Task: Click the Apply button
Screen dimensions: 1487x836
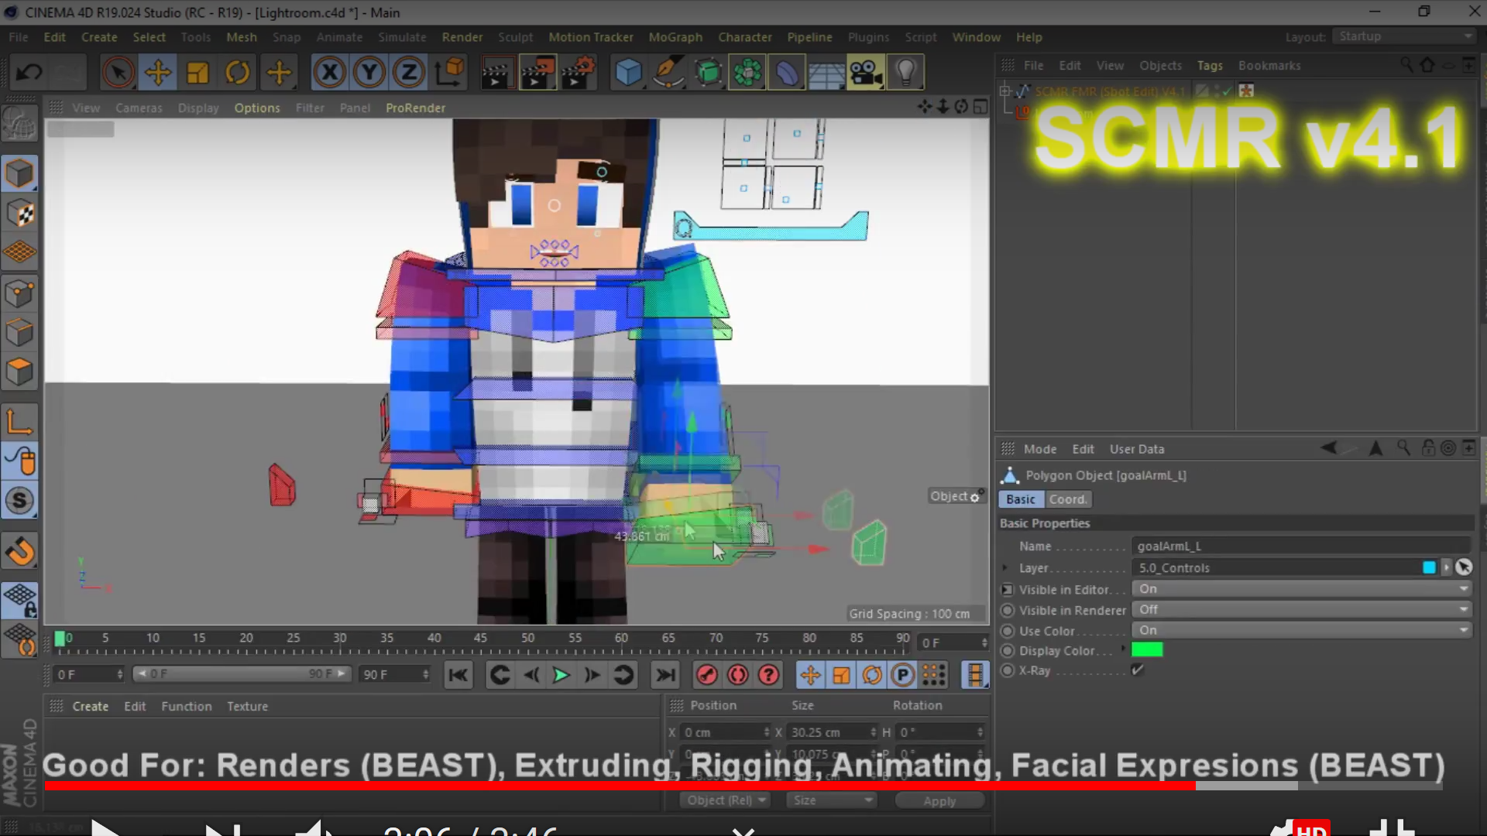Action: [x=939, y=801]
